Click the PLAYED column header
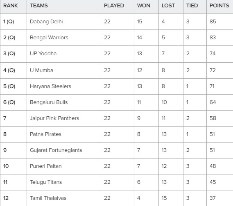Image resolution: width=233 pixels, height=206 pixels. click(114, 6)
